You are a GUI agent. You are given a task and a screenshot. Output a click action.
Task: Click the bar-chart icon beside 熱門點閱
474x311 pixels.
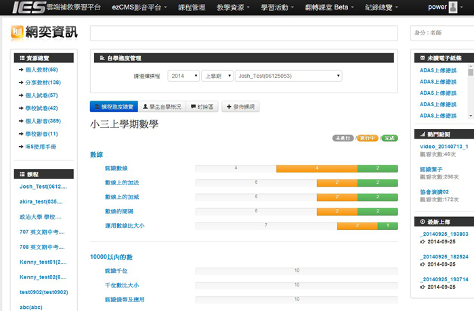[x=423, y=134]
